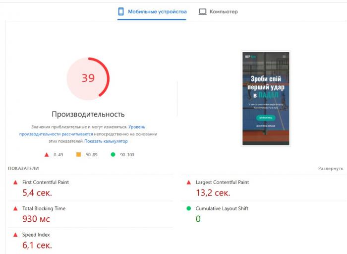Click red triangle beside Speed Index
This screenshot has height=254, width=347.
click(15, 235)
